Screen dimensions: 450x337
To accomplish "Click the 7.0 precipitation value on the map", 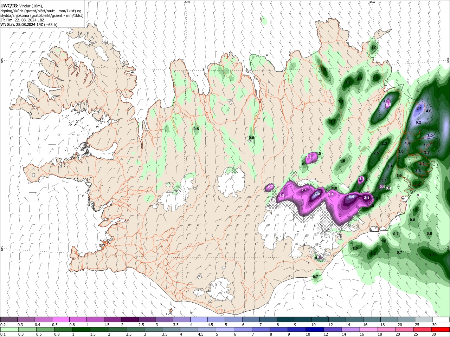I will click(x=430, y=136).
